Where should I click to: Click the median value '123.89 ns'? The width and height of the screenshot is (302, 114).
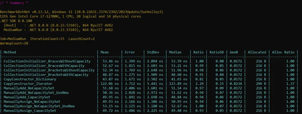178,84
